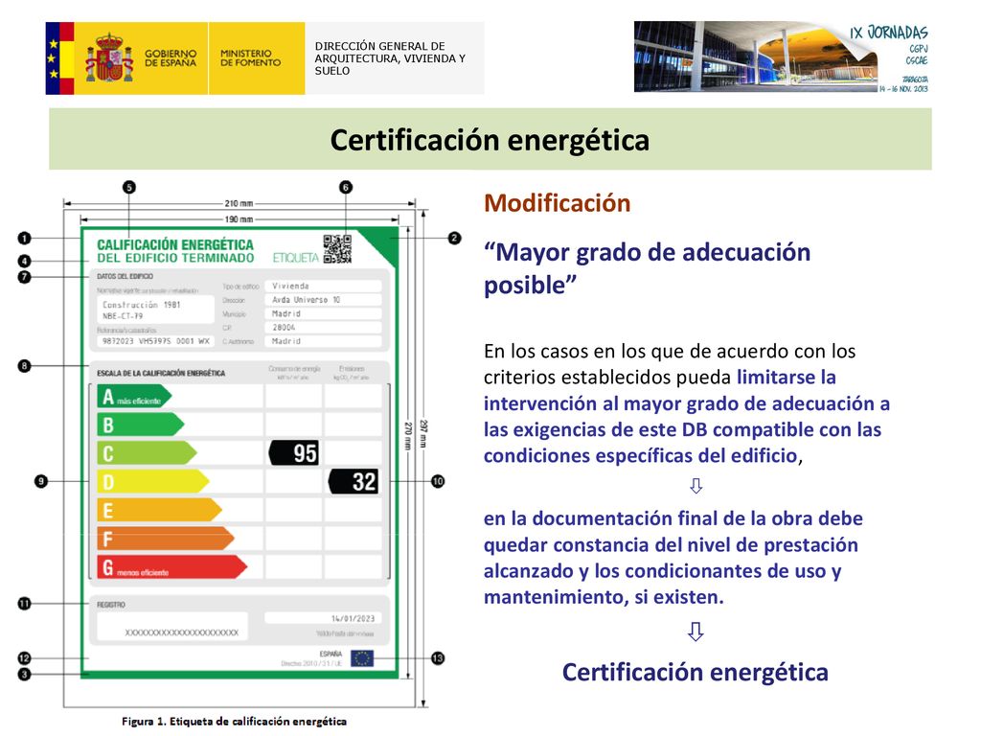Click the cadastral reference '9872023 VH5397S 0001 WX'
The image size is (981, 736).
tap(156, 341)
